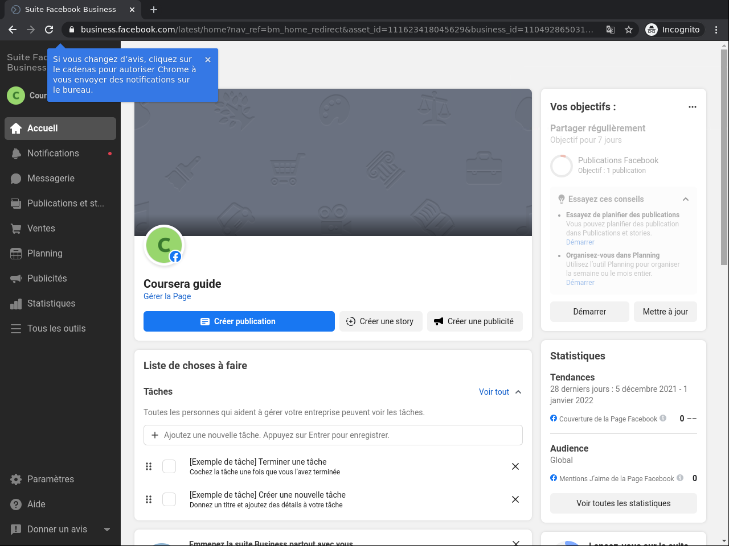
Task: Open the translate page icon
Action: 611,30
